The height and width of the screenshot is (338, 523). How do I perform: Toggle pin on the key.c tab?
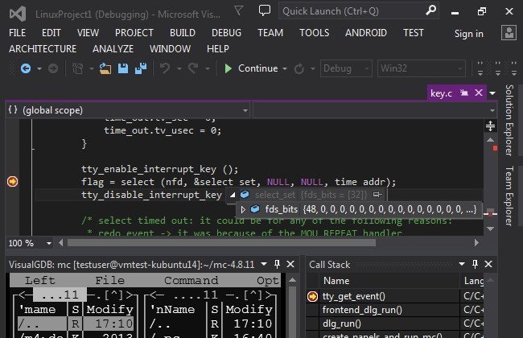[464, 93]
